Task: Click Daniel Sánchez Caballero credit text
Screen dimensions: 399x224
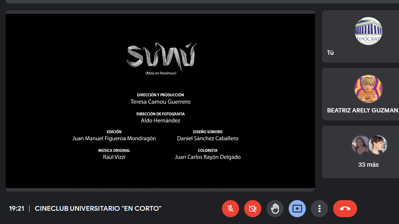Action: [x=208, y=139]
